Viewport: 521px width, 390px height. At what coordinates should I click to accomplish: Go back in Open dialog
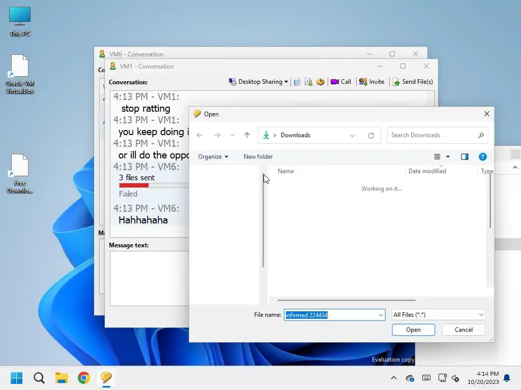199,135
